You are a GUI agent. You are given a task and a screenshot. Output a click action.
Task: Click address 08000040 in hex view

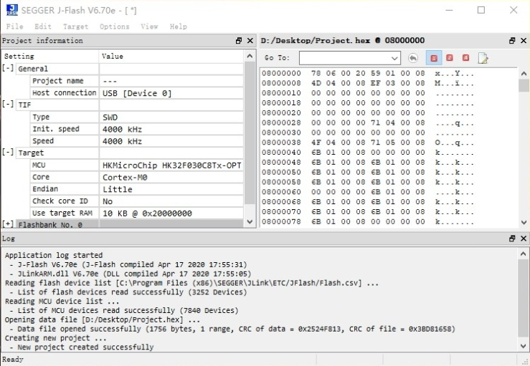tap(281, 153)
